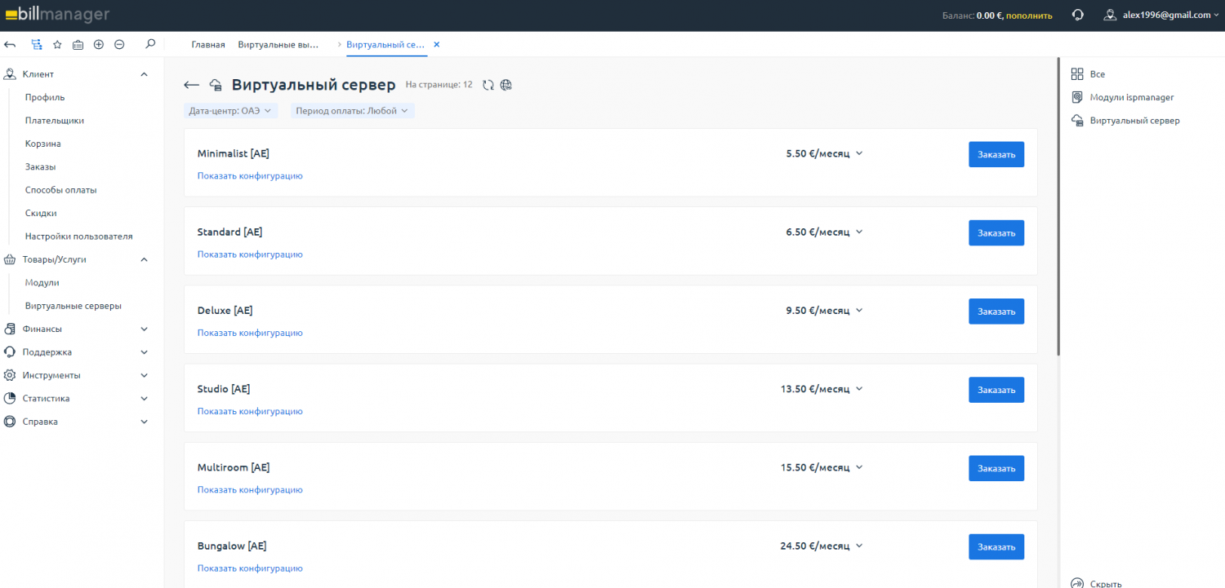Select Виртуальные серверы in the sidebar
This screenshot has height=588, width=1225.
[x=73, y=306]
